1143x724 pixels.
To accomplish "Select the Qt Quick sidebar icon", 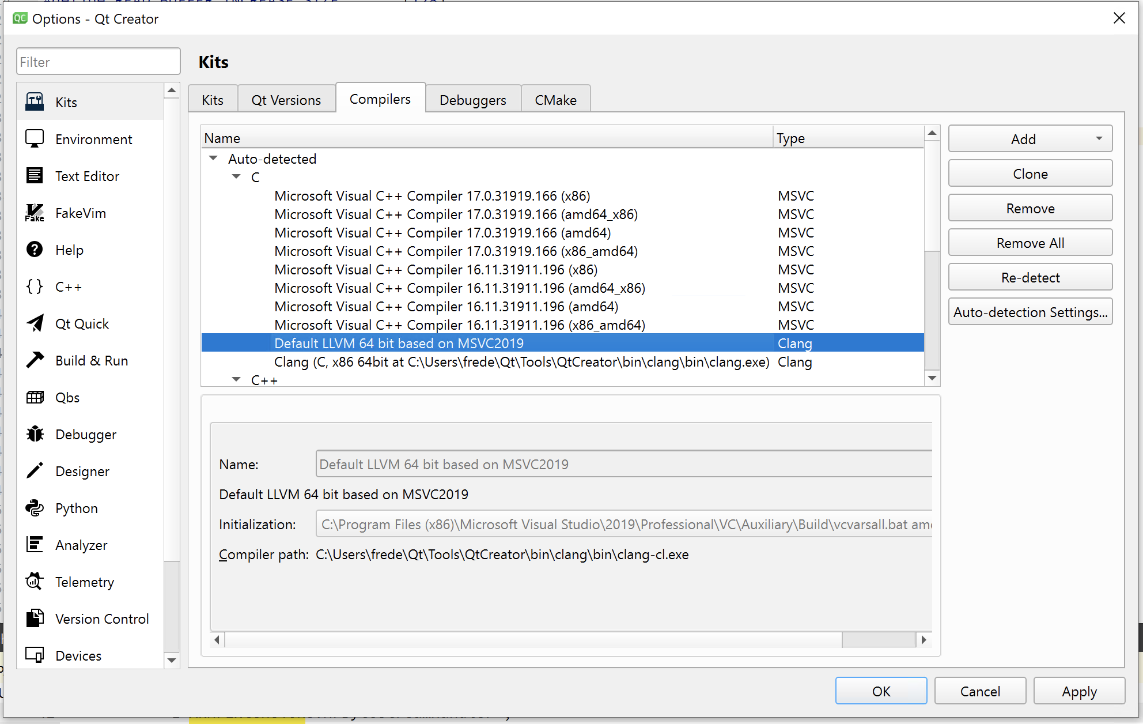I will (x=35, y=324).
